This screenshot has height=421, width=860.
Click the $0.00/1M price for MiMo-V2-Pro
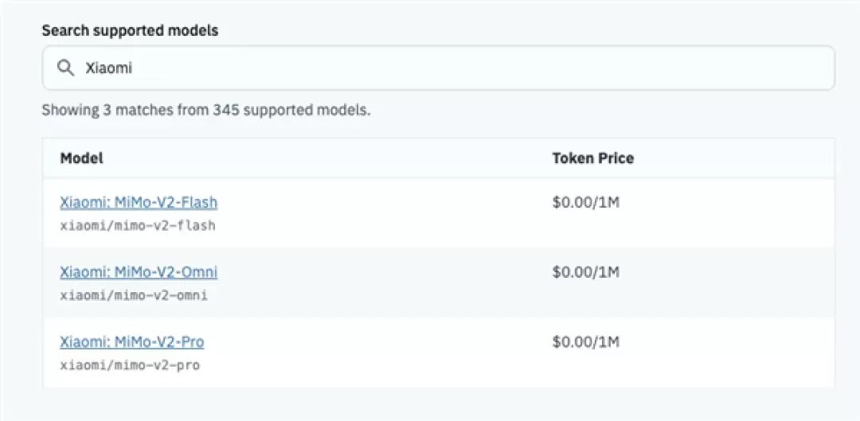[586, 342]
